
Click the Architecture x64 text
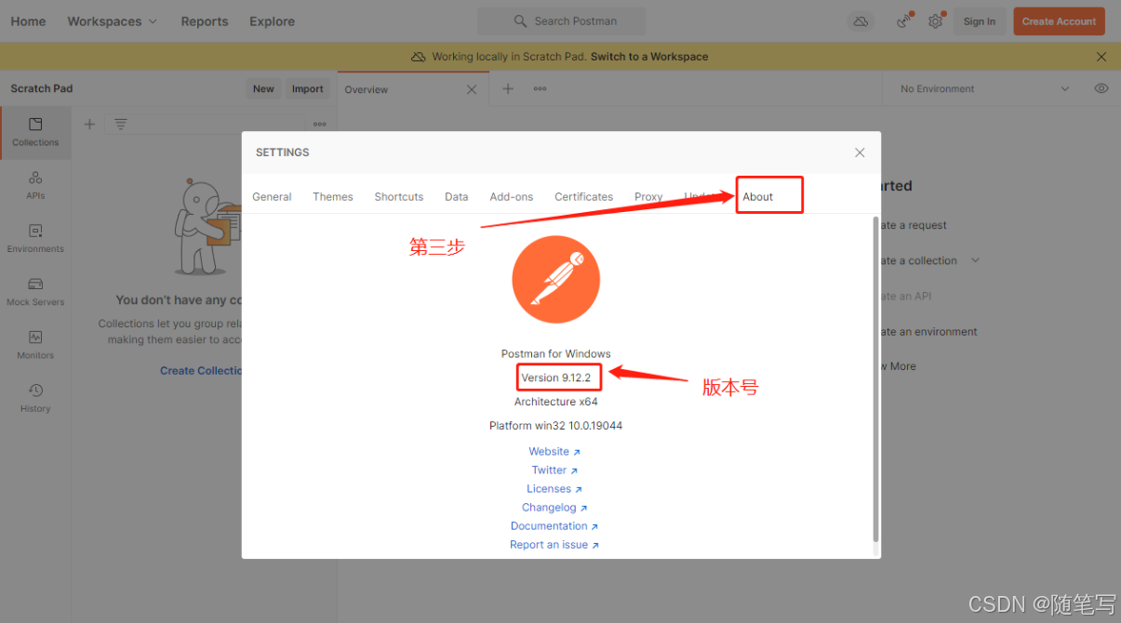point(556,402)
